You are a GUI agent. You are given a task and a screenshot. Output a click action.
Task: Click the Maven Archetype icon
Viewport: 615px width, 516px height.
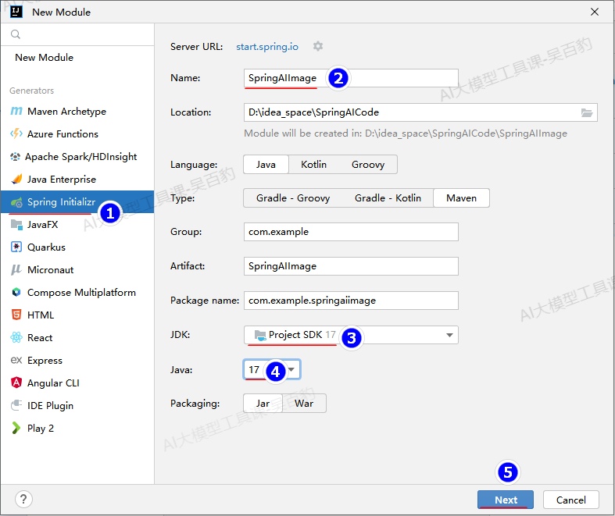(16, 112)
